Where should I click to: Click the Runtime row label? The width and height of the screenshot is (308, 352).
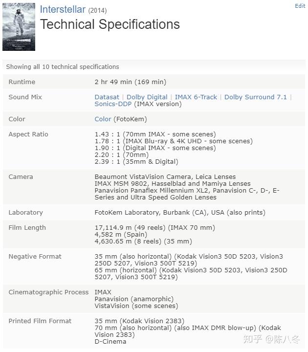point(22,82)
